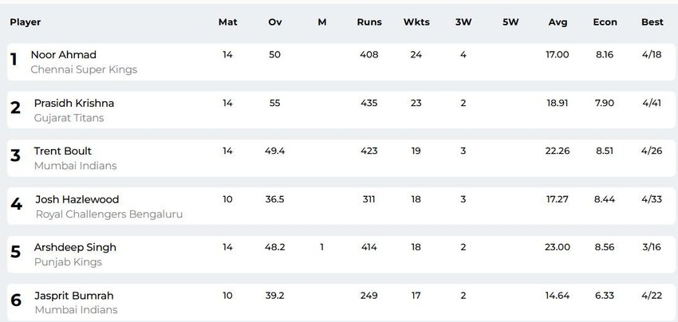Open Noor Ahmad player profile
Screen dimensions: 678x322
[x=64, y=55]
